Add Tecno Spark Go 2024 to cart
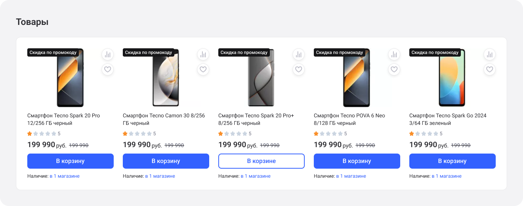523x206 pixels. point(453,161)
